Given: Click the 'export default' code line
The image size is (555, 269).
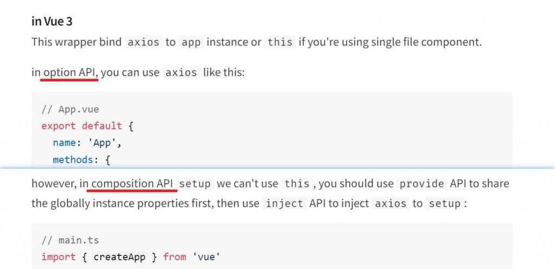Looking at the screenshot, I should point(87,126).
